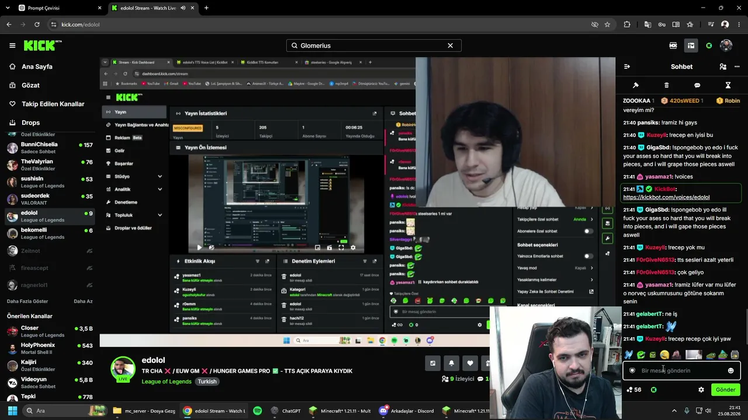Open Windows Start menu

coord(12,411)
